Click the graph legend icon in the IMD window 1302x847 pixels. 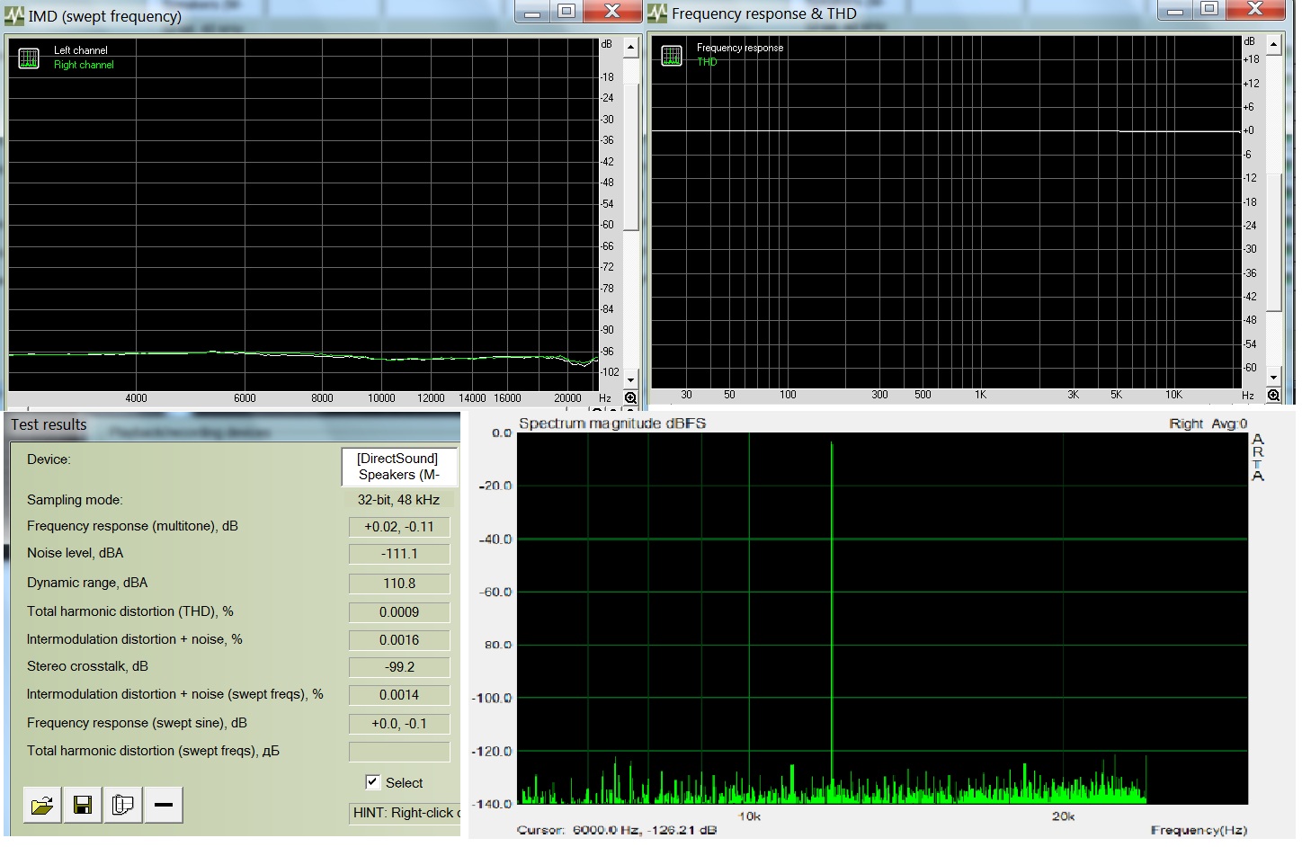29,58
